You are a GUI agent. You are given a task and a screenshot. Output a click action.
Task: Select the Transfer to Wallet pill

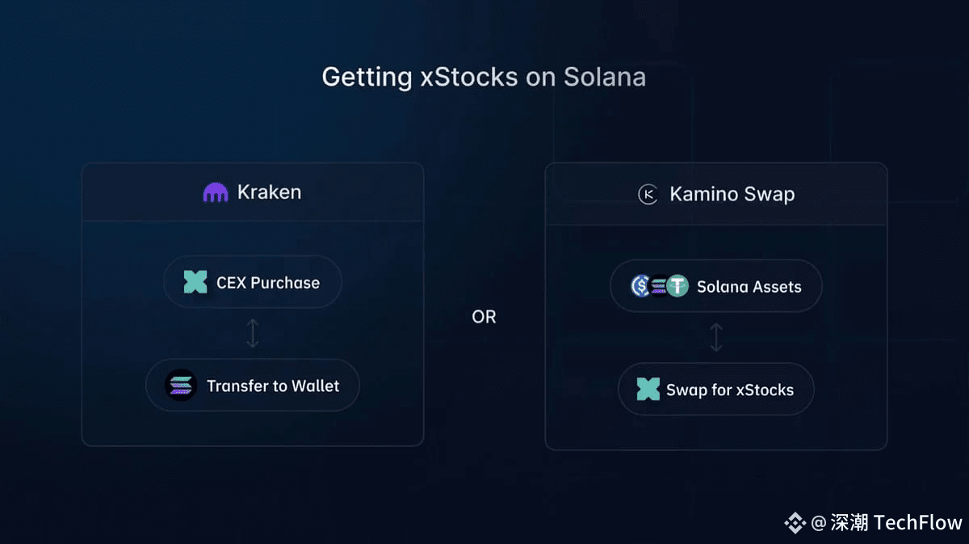pyautogui.click(x=253, y=386)
